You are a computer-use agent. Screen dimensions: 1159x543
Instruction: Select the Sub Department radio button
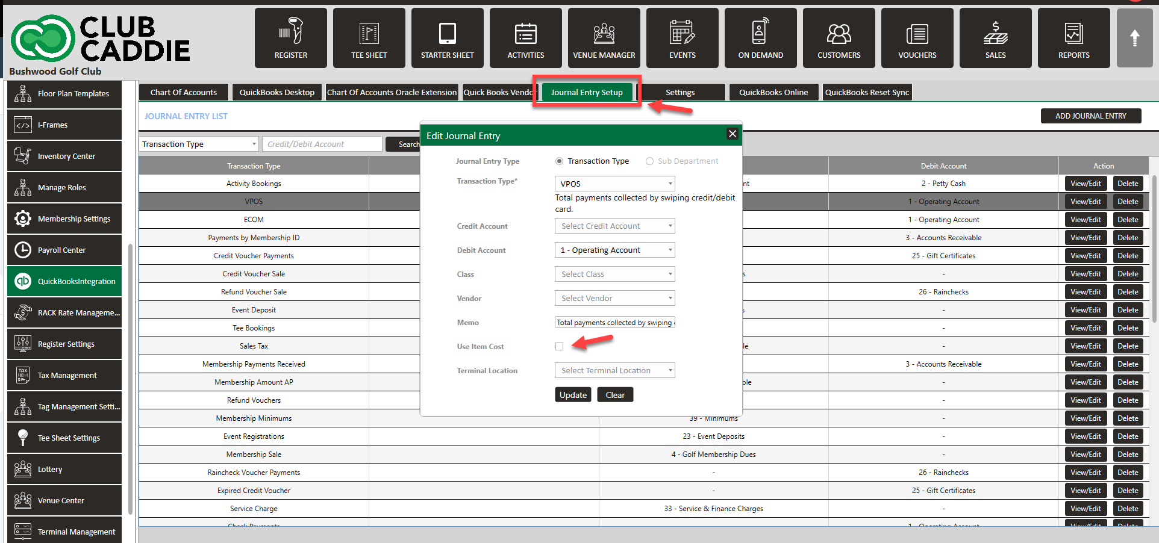click(649, 161)
